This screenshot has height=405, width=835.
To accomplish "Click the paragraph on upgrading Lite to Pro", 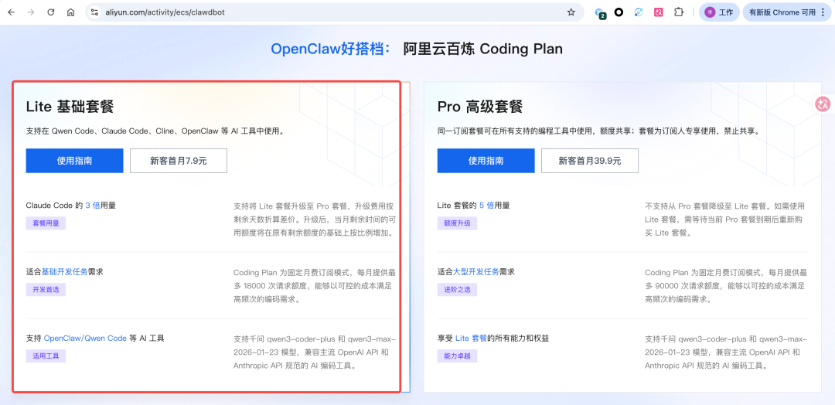I will [x=314, y=220].
